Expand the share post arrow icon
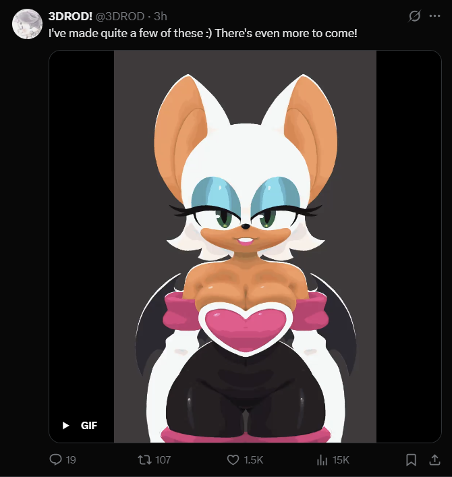The image size is (452, 477). [435, 459]
